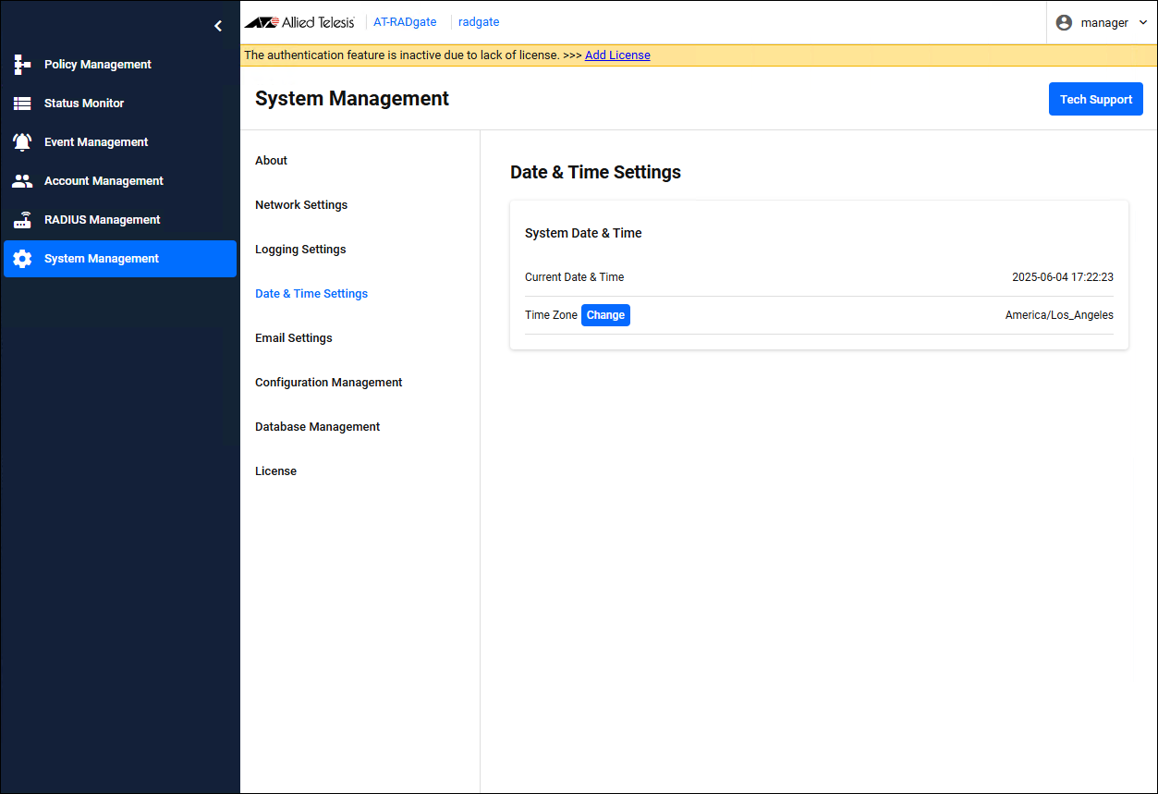Image resolution: width=1158 pixels, height=794 pixels.
Task: Click the Account Management people icon
Action: pyautogui.click(x=22, y=181)
